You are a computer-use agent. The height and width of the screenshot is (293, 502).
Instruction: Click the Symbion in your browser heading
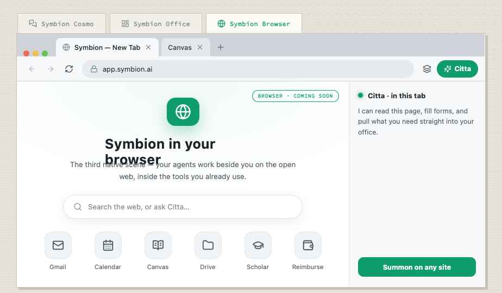tap(160, 151)
